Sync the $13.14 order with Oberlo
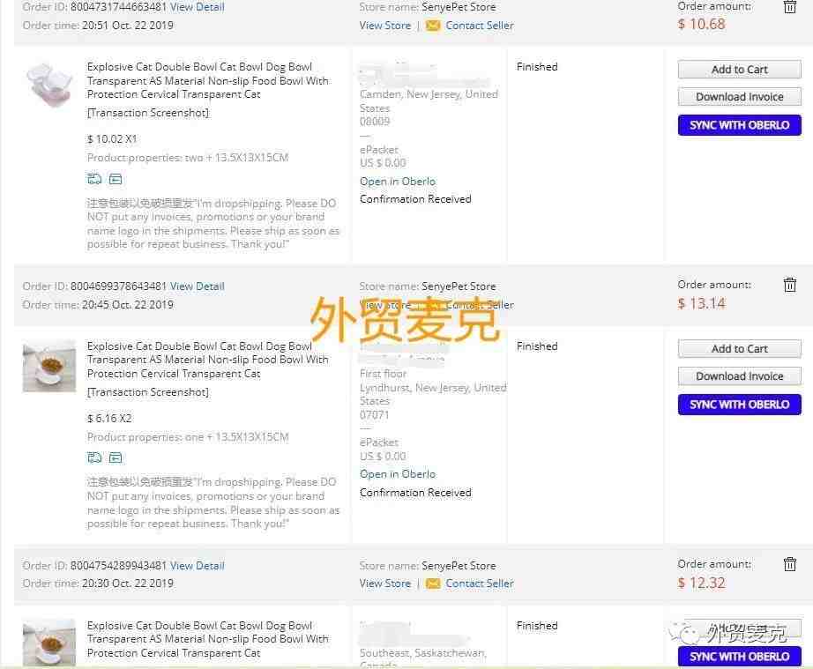Viewport: 813px width, 669px height. click(739, 405)
